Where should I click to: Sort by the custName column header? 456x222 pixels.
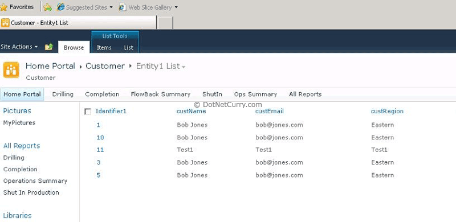[x=192, y=111]
